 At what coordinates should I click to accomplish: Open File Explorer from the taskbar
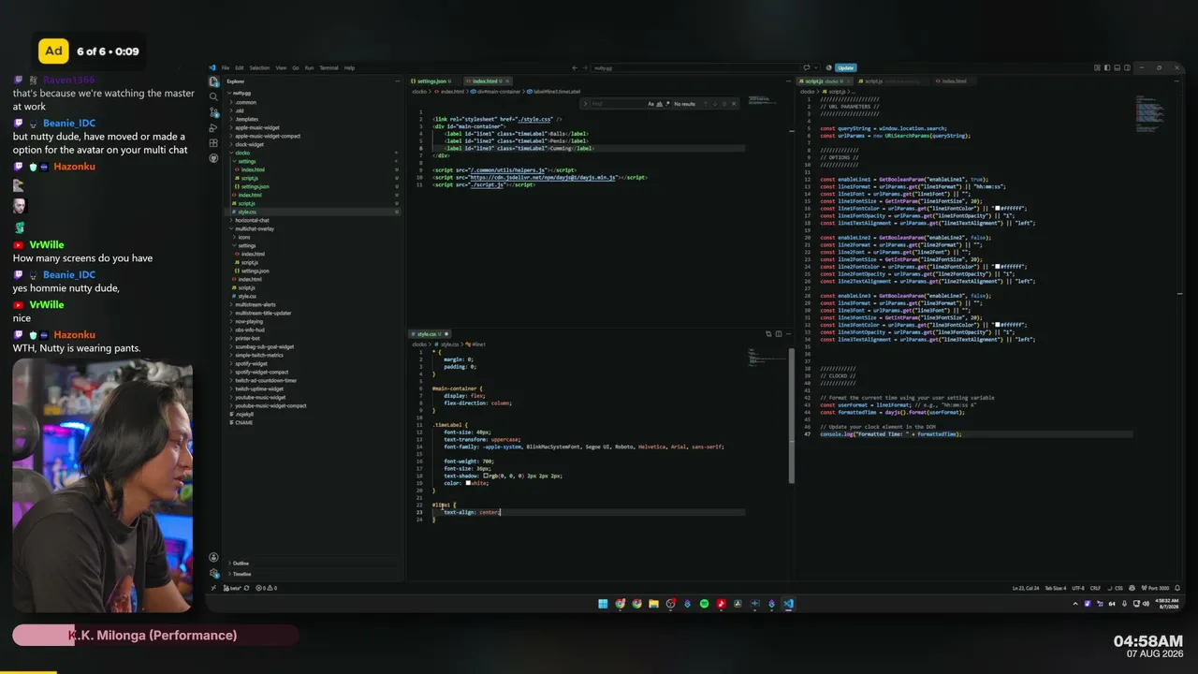(x=653, y=604)
